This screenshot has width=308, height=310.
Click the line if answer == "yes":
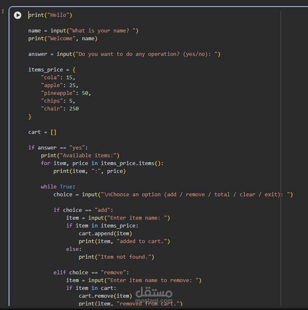(58, 148)
